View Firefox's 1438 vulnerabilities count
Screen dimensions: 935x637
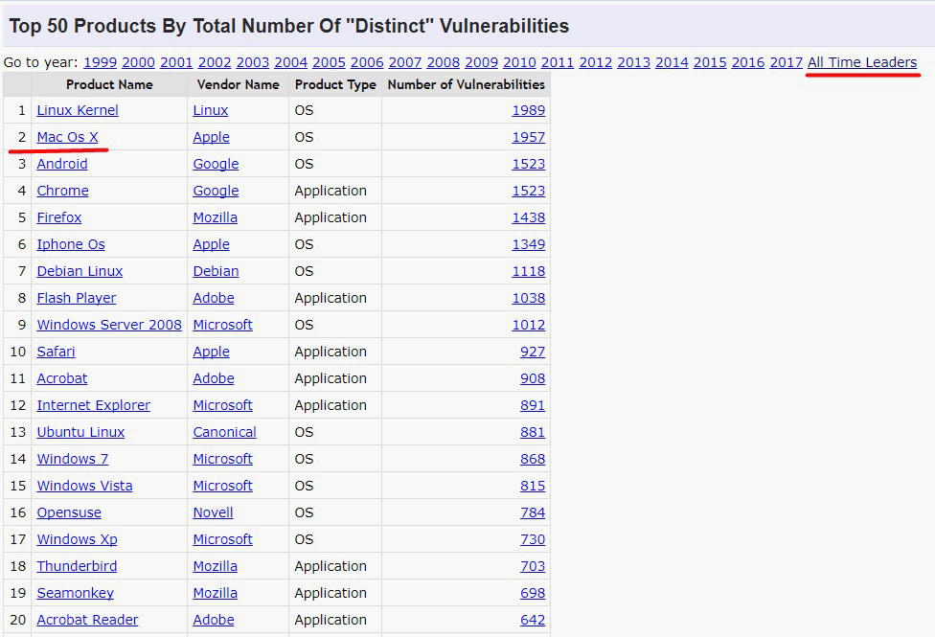[x=528, y=217]
